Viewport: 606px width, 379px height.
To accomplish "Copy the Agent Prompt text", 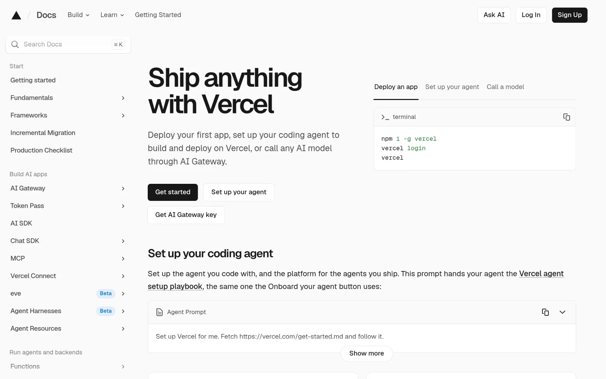I will pos(545,312).
